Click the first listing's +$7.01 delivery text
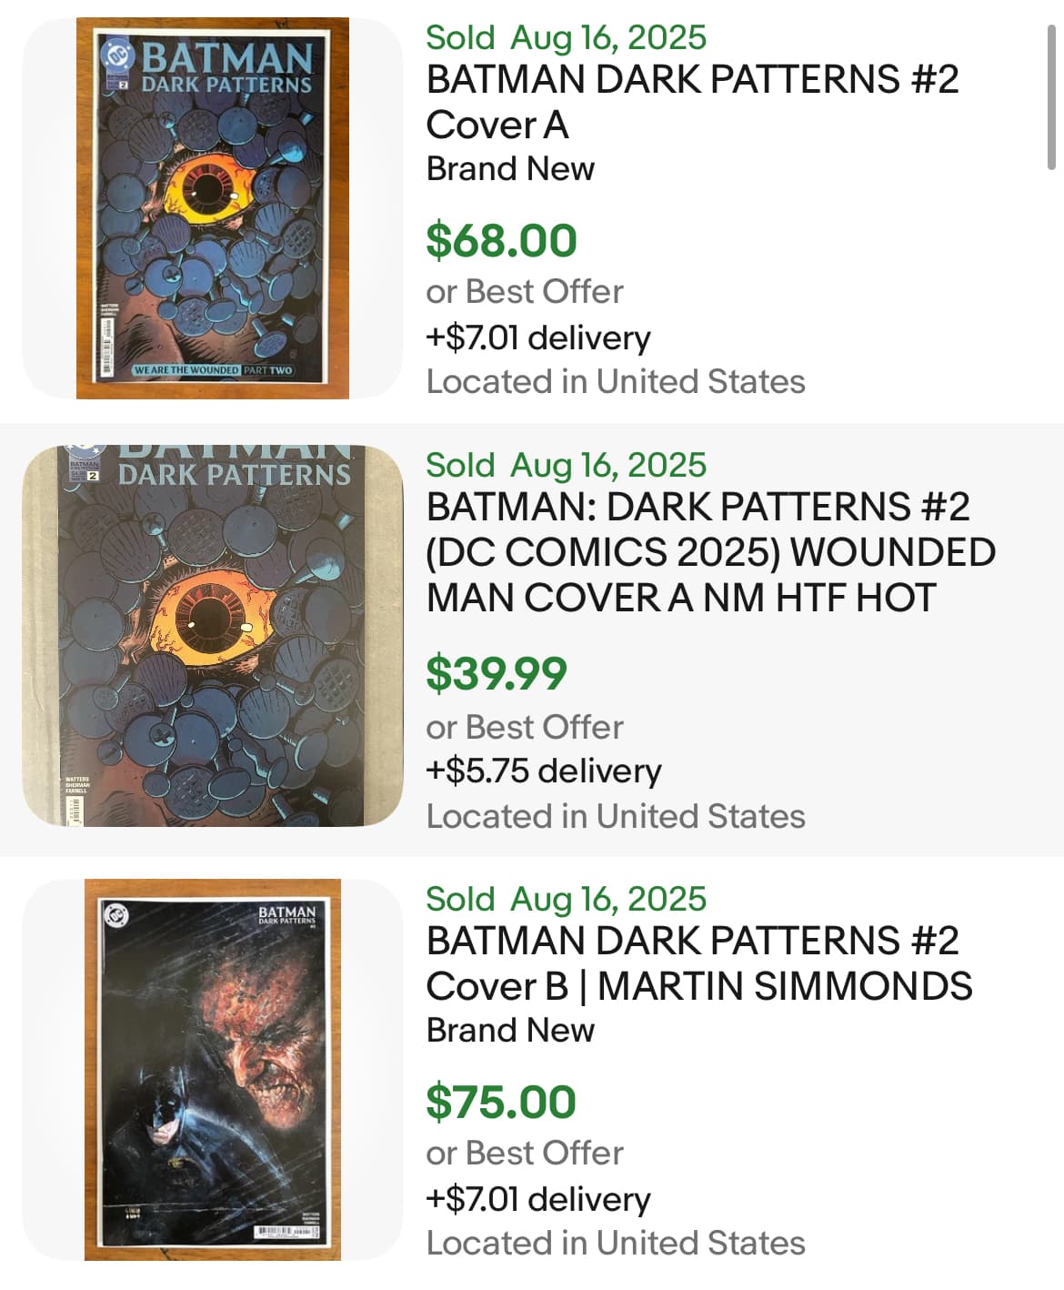This screenshot has height=1290, width=1064. coord(538,338)
